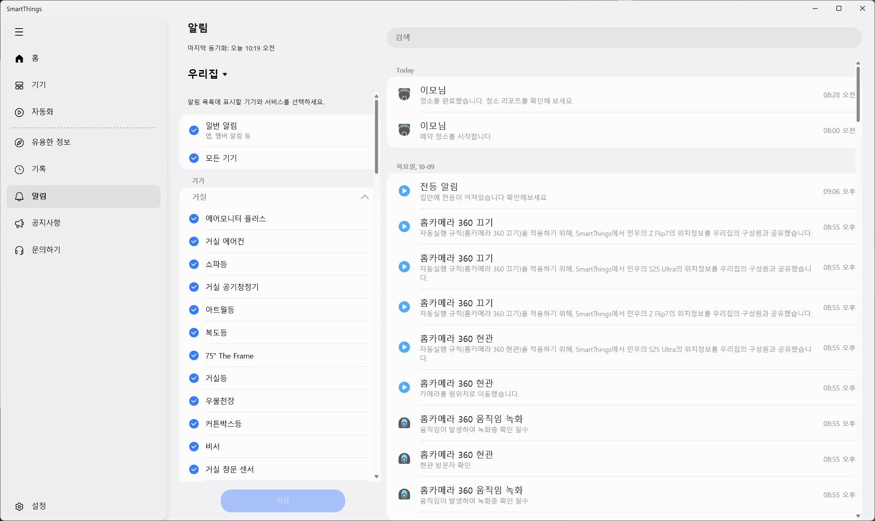Open the 홈 home icon
Viewport: 875px width, 521px height.
(19, 58)
